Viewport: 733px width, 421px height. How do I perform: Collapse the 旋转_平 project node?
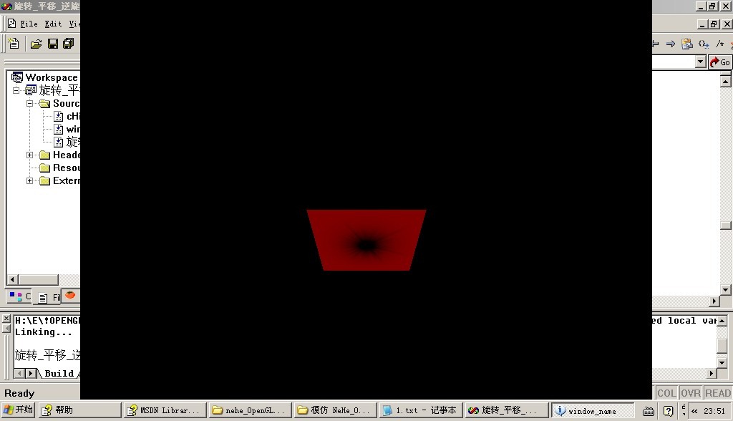tap(16, 90)
